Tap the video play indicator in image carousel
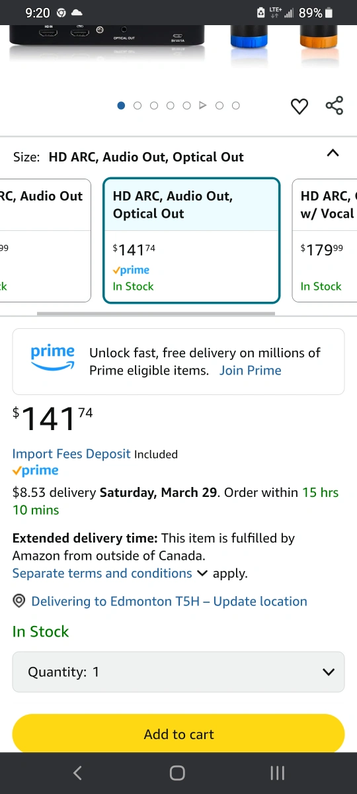Image resolution: width=357 pixels, height=794 pixels. point(203,105)
